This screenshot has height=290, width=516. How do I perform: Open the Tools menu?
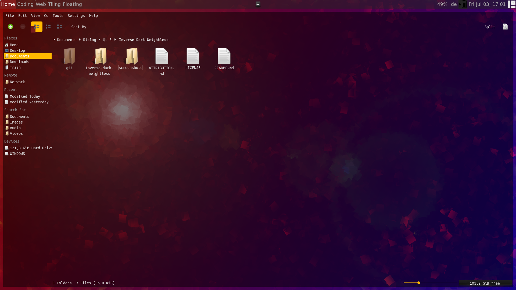pyautogui.click(x=58, y=16)
